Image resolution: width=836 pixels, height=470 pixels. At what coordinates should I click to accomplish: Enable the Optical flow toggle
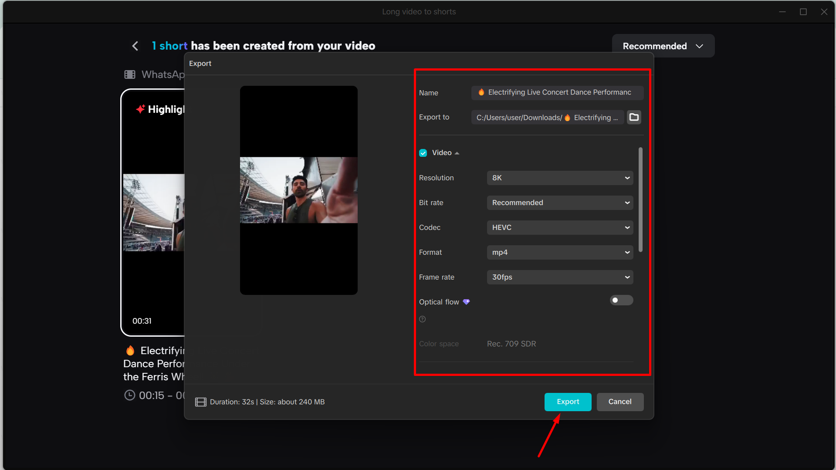point(621,300)
